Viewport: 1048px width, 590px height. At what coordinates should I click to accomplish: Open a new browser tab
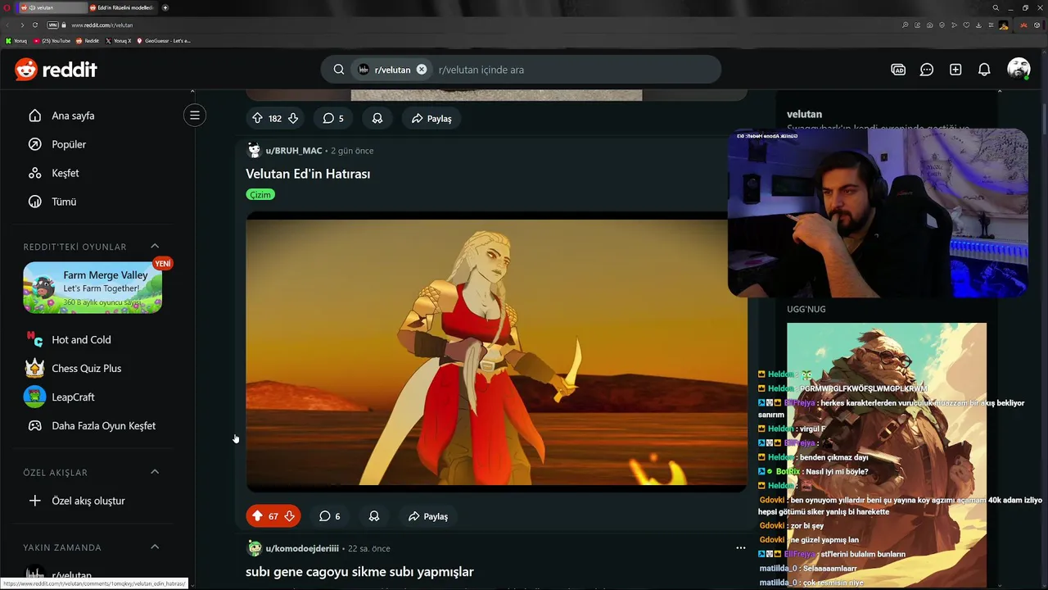pos(165,7)
